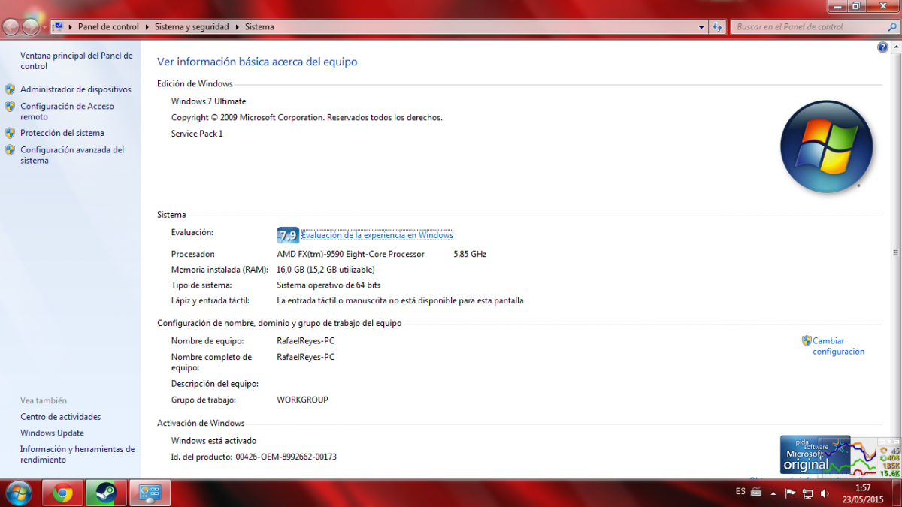Open Google Chrome from the taskbar
Screen dimensions: 902x507
(62, 493)
